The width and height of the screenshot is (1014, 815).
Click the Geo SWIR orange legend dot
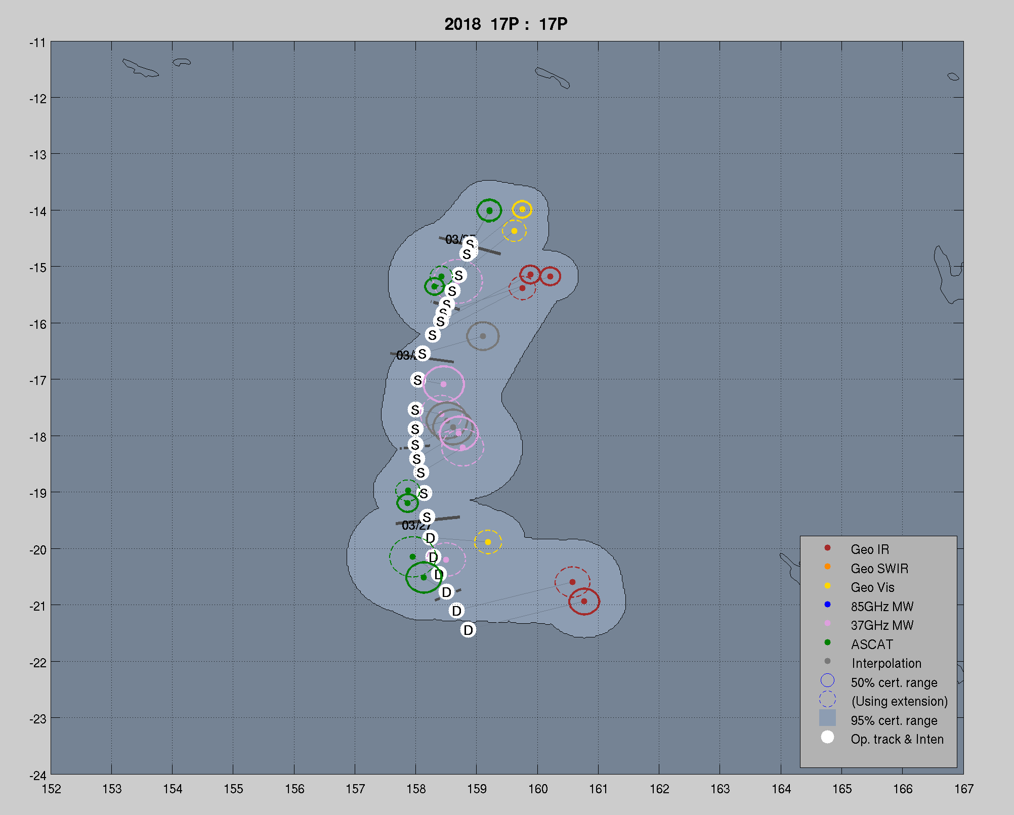tap(827, 567)
